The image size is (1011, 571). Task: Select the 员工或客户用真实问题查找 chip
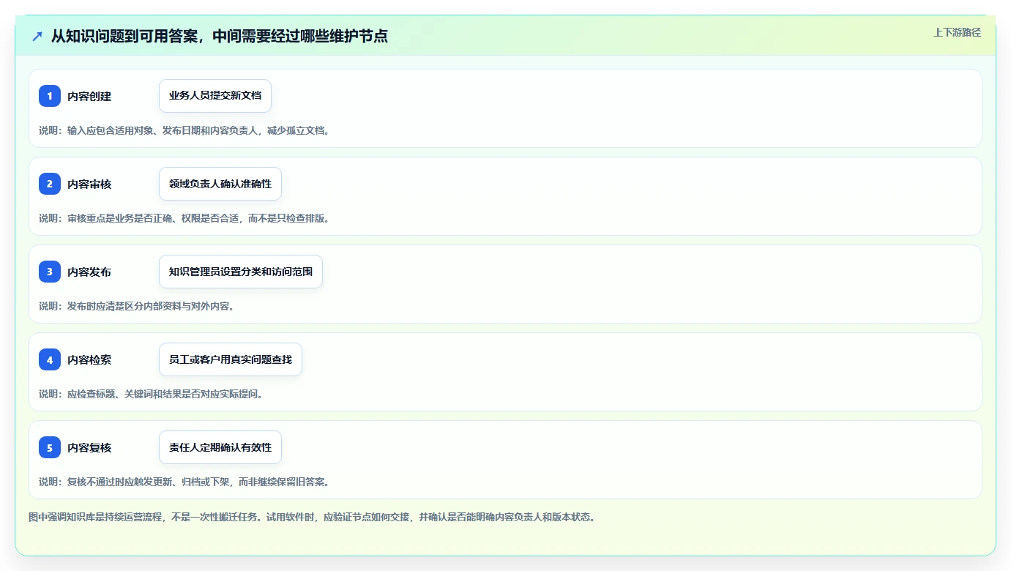coord(231,359)
